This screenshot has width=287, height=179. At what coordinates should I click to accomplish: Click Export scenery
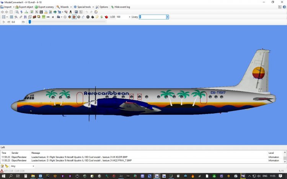pyautogui.click(x=44, y=7)
